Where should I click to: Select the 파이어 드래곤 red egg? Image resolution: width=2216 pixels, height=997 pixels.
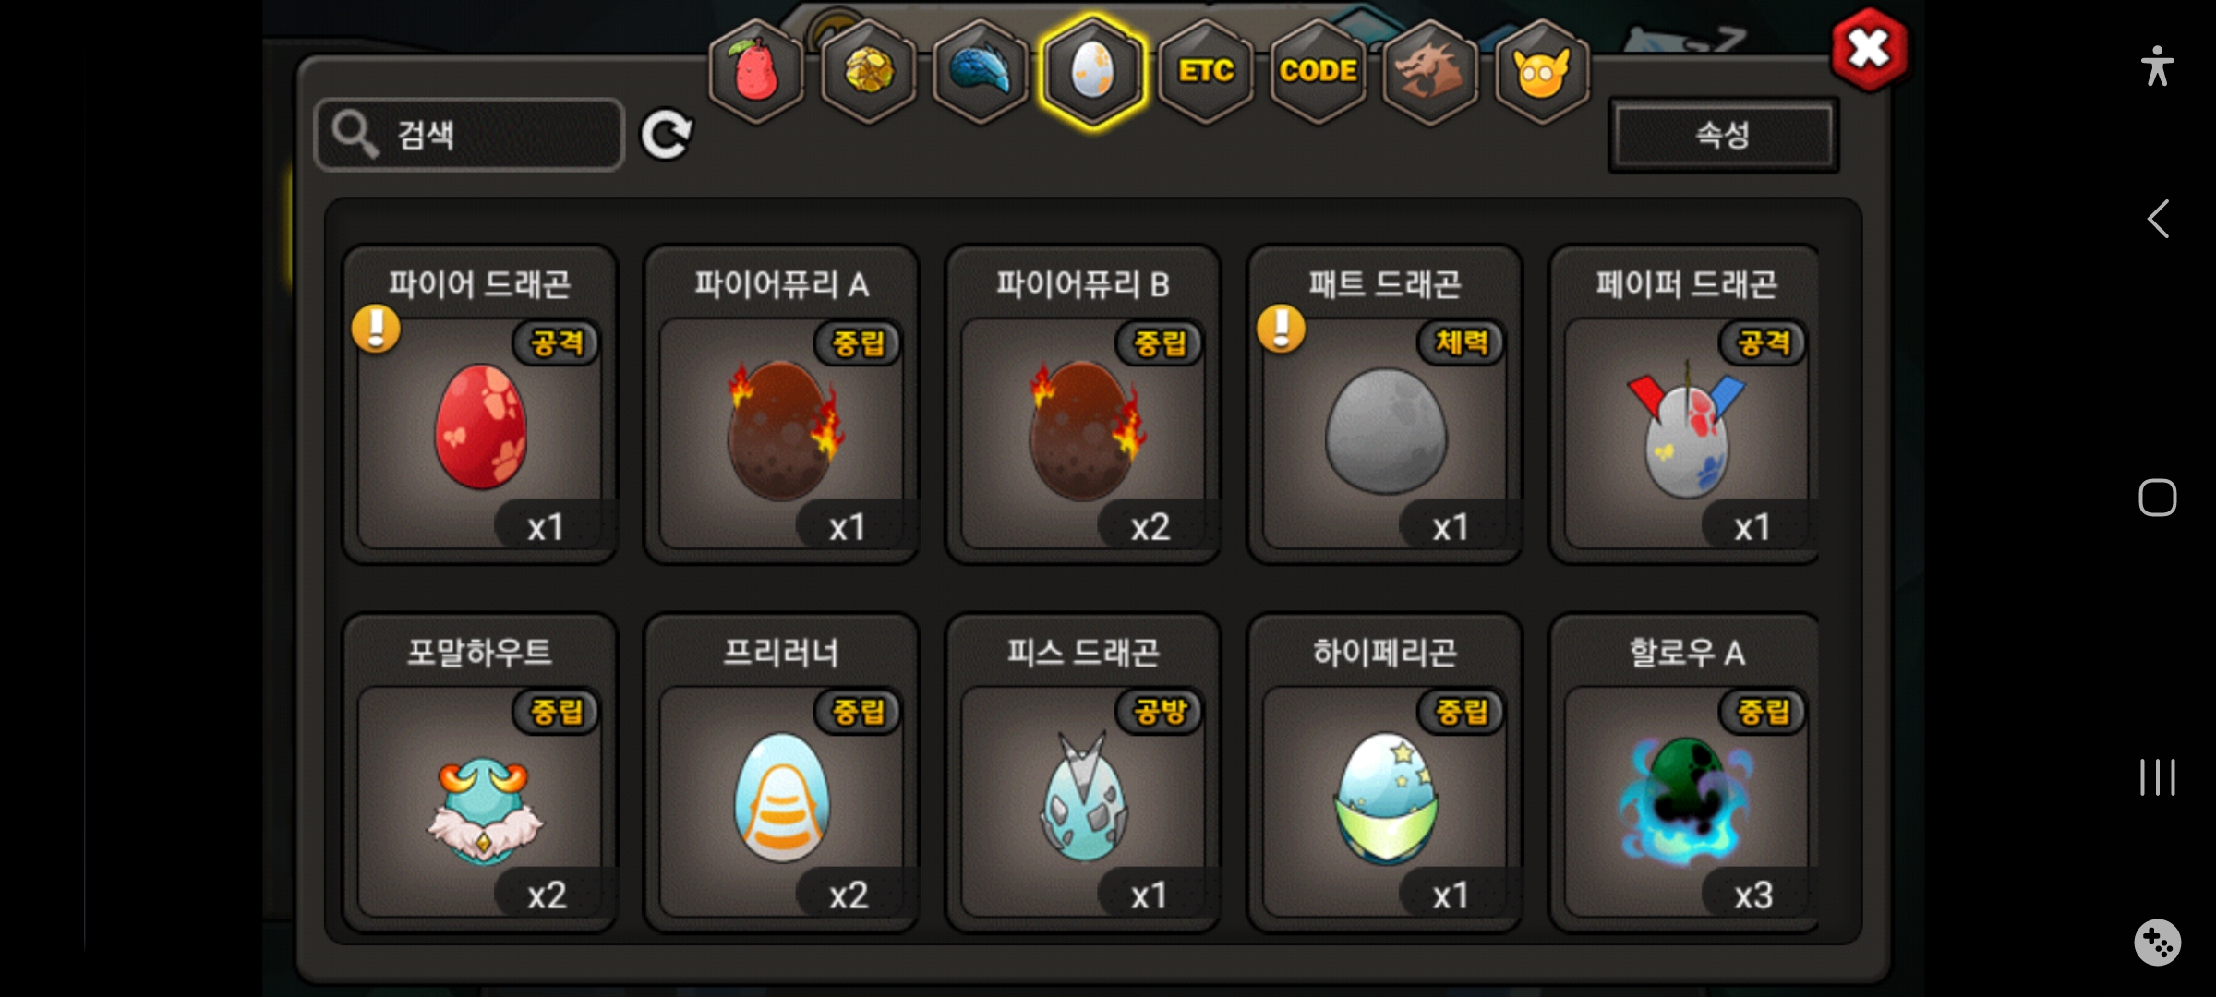[x=479, y=404]
